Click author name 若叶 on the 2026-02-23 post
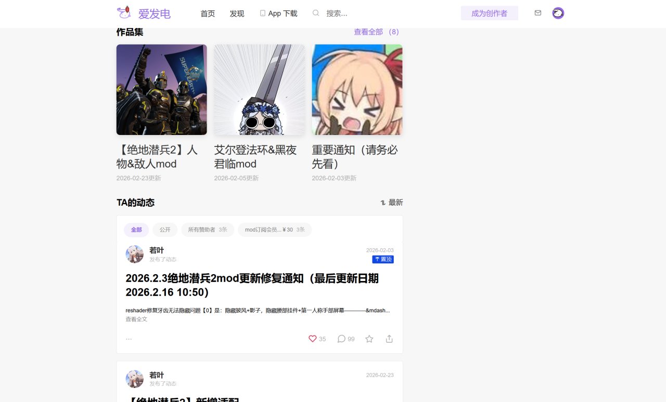This screenshot has width=666, height=402. pyautogui.click(x=157, y=375)
